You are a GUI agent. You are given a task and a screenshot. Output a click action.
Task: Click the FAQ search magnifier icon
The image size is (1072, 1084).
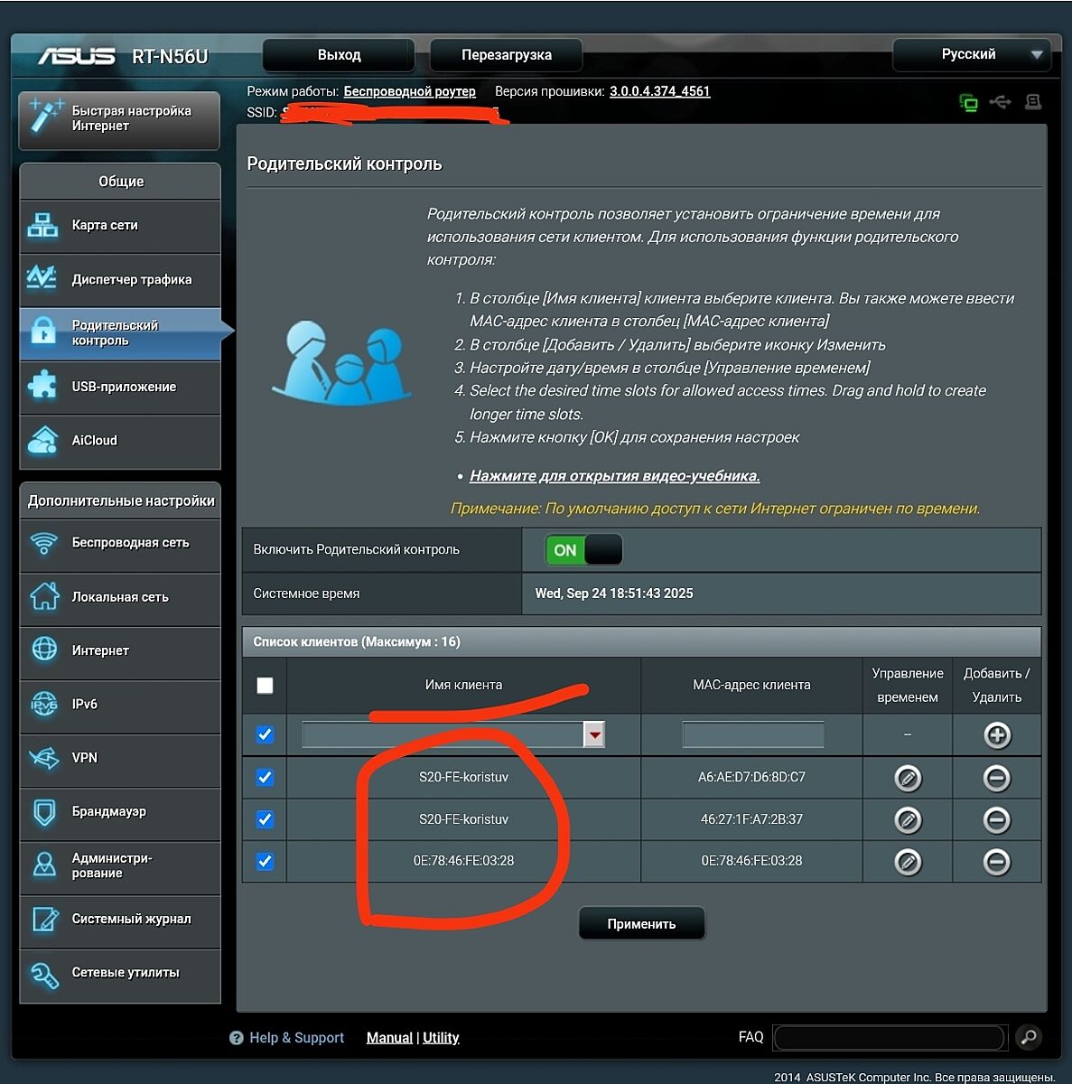click(1028, 1037)
